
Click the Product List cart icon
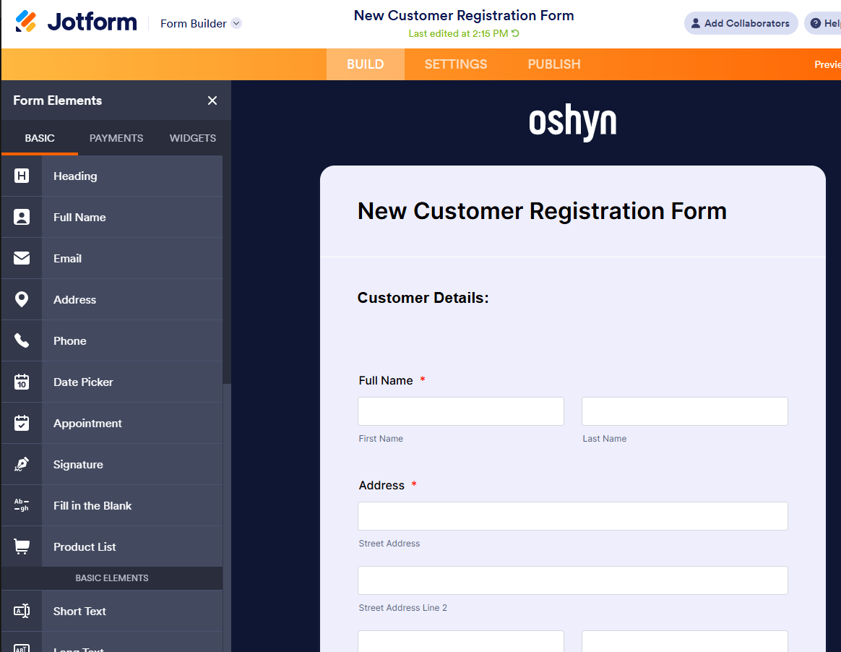click(22, 546)
